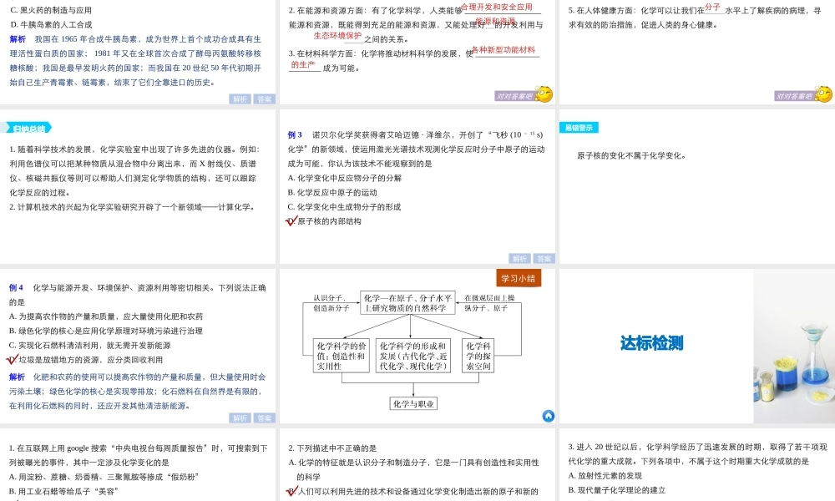835x501 pixels.
Task: Click flowchart label 在微观层面上操纵分子、原子
Action: pyautogui.click(x=489, y=303)
